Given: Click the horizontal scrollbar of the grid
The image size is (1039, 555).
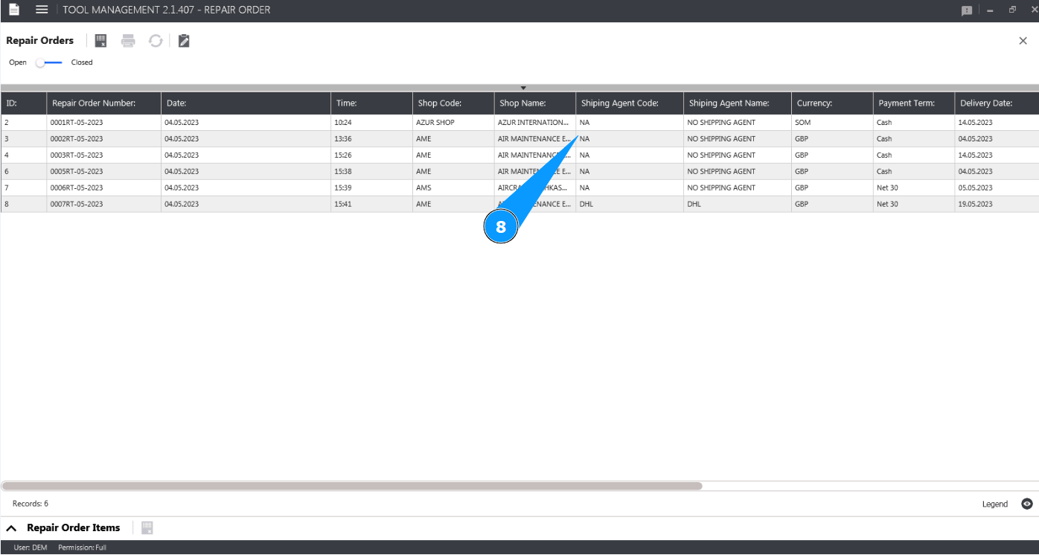Looking at the screenshot, I should (x=352, y=486).
